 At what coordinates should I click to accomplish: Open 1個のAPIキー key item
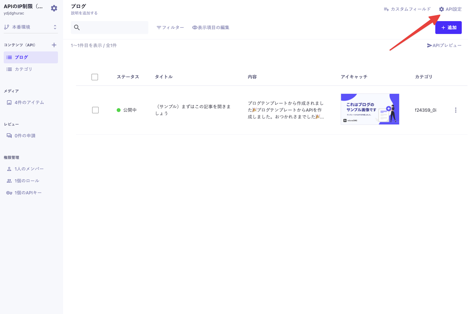tap(28, 193)
